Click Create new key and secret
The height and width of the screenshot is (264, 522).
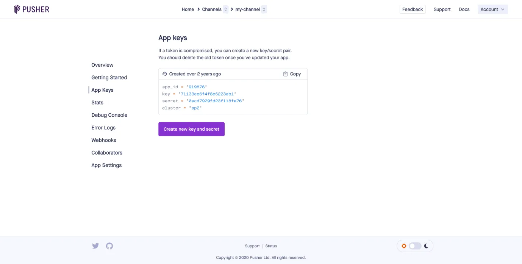coord(191,129)
